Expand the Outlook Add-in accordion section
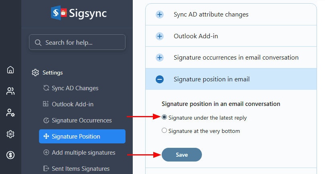325x174 pixels. click(160, 36)
